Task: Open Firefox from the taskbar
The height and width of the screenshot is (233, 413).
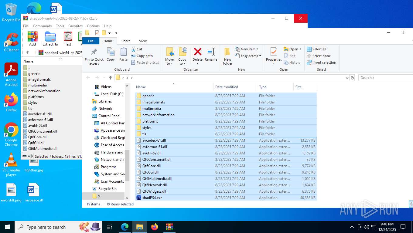Action: coord(155,227)
